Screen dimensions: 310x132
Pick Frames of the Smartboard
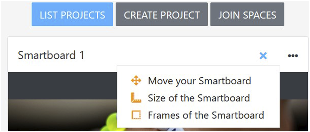point(205,115)
